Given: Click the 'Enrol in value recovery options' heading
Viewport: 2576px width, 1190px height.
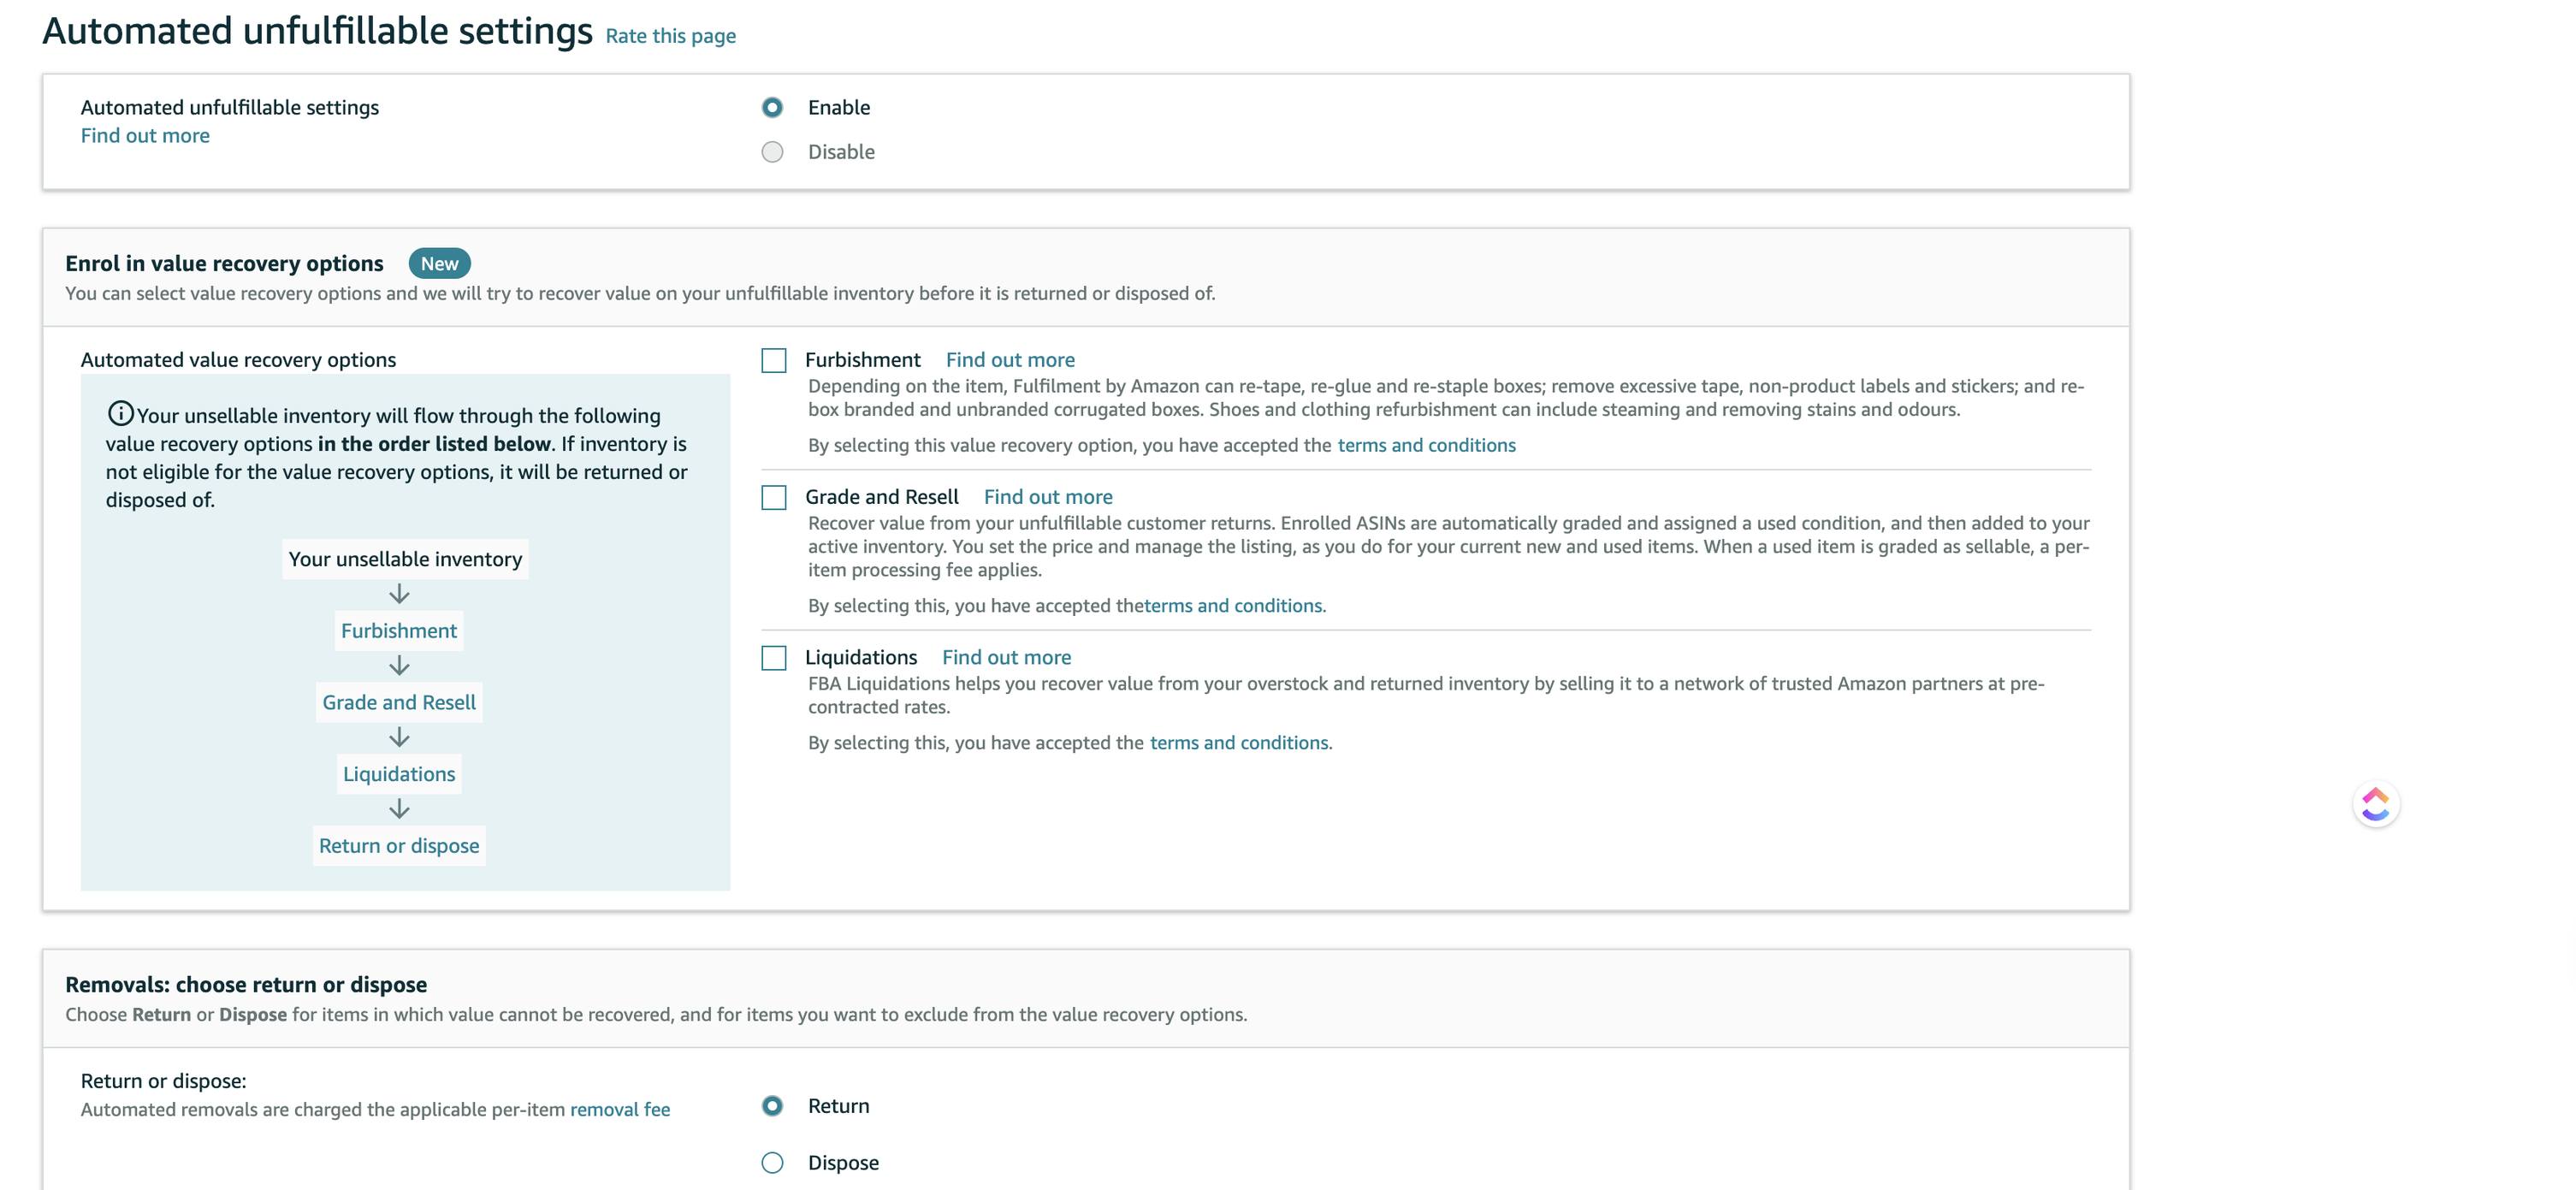Looking at the screenshot, I should coord(224,264).
